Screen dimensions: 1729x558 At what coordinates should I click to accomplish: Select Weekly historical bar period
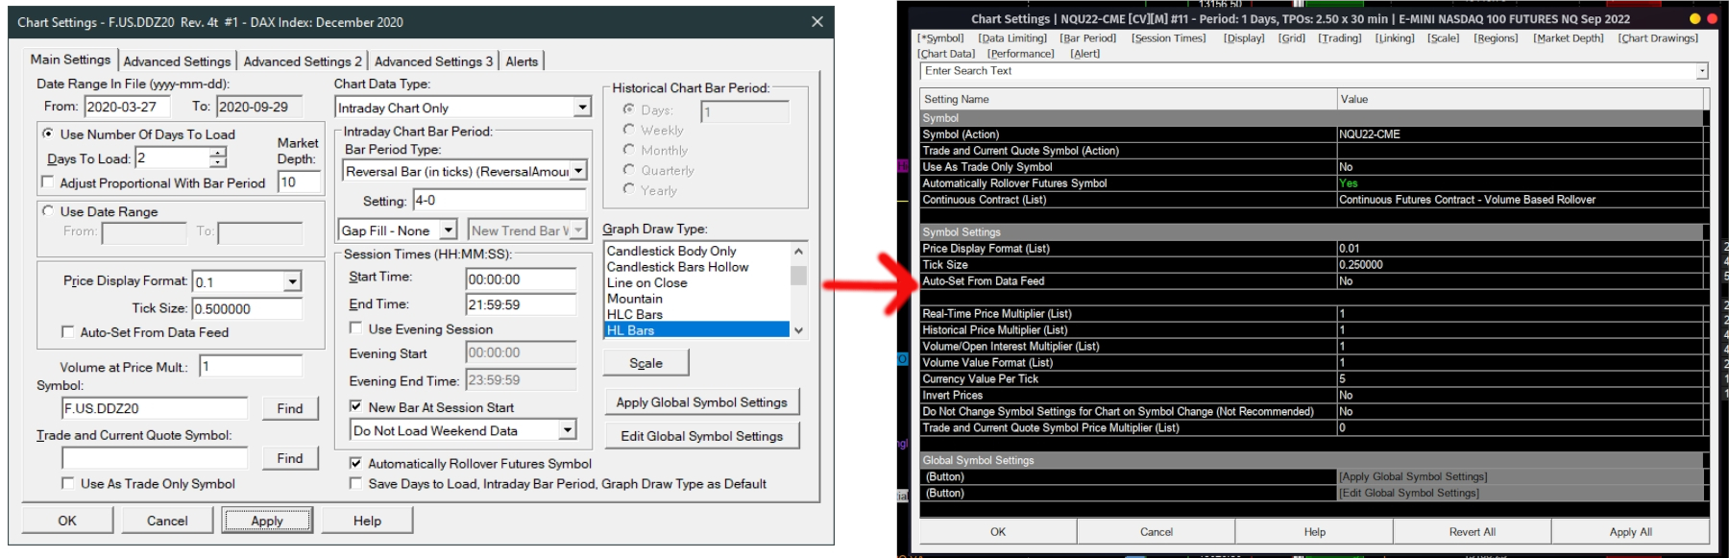click(x=628, y=130)
